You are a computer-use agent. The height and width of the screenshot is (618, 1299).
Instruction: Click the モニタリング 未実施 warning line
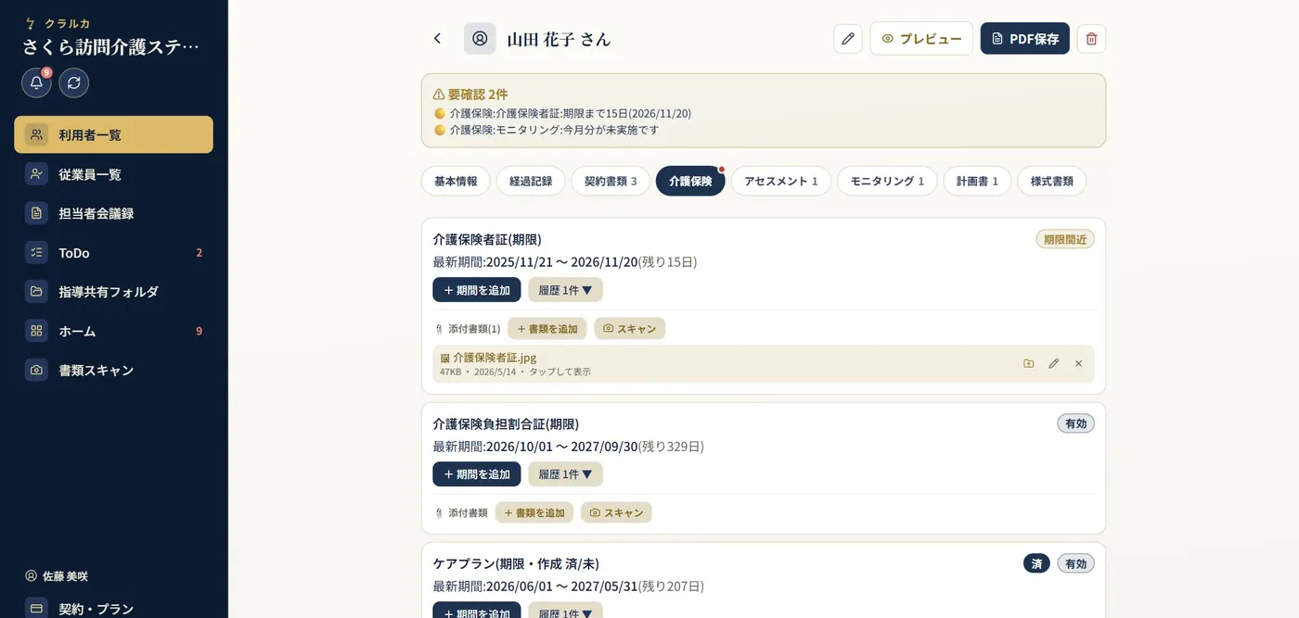point(547,130)
